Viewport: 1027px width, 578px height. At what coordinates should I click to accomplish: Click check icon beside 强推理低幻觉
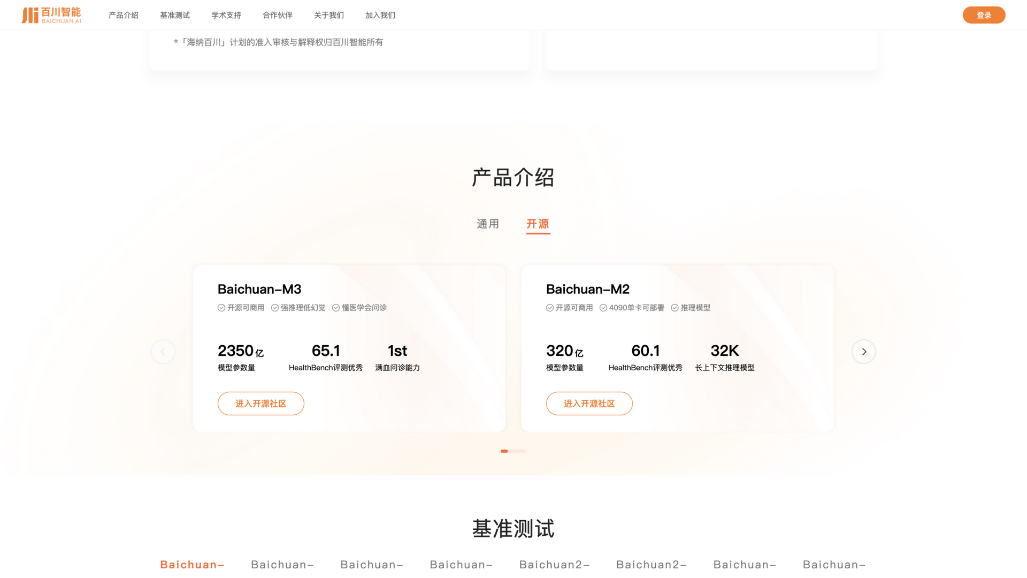[275, 308]
